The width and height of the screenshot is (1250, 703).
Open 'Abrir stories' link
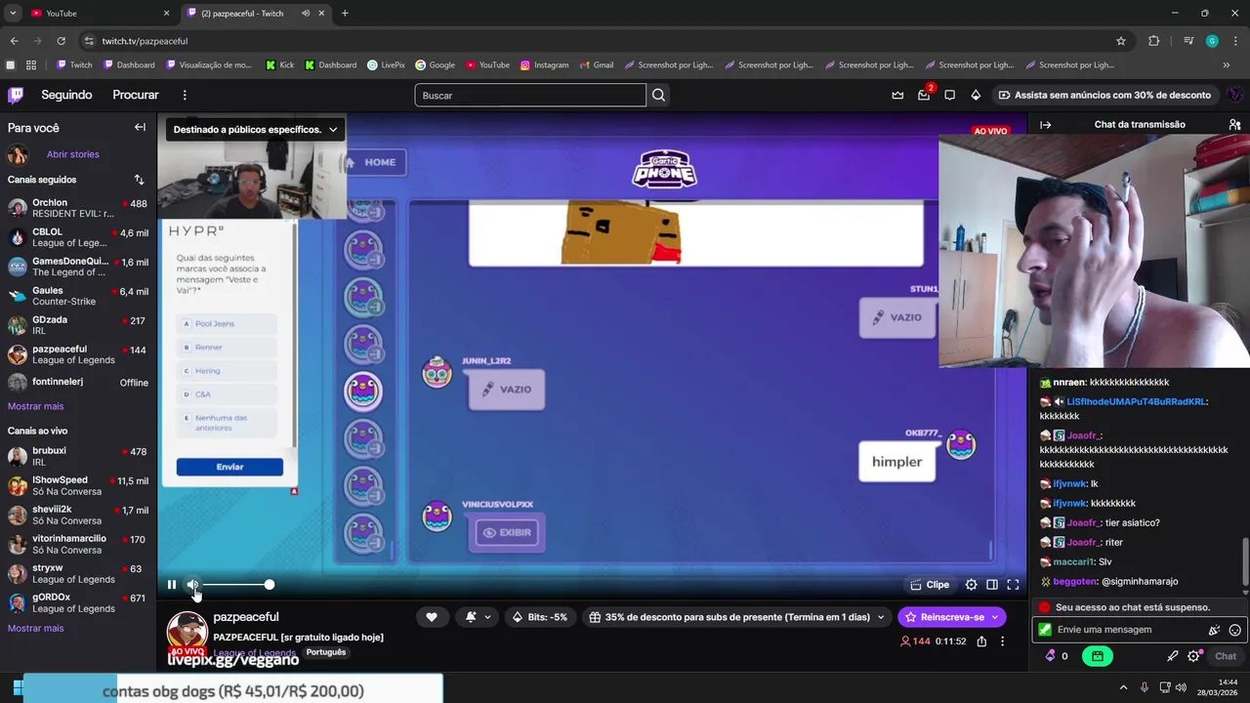click(x=72, y=154)
